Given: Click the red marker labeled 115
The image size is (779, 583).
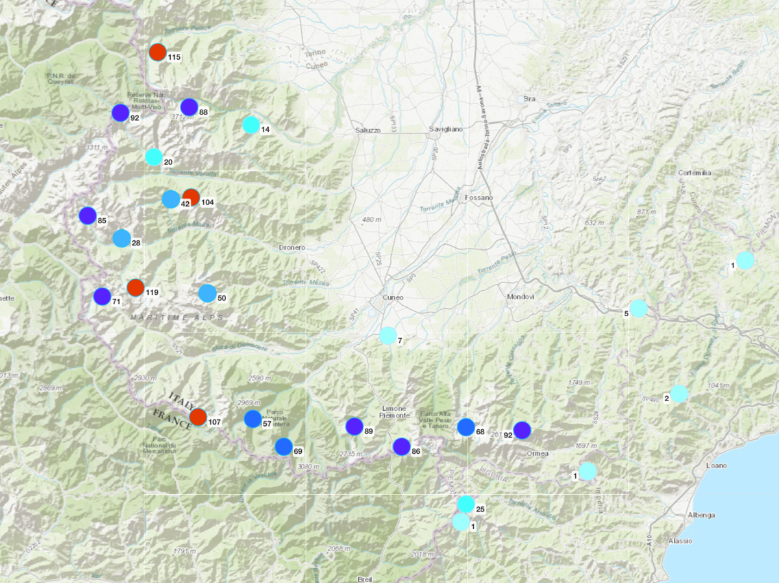Looking at the screenshot, I should (158, 53).
